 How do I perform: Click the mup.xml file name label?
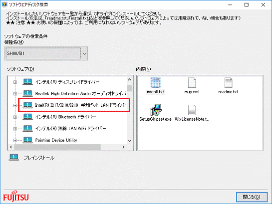192,92
